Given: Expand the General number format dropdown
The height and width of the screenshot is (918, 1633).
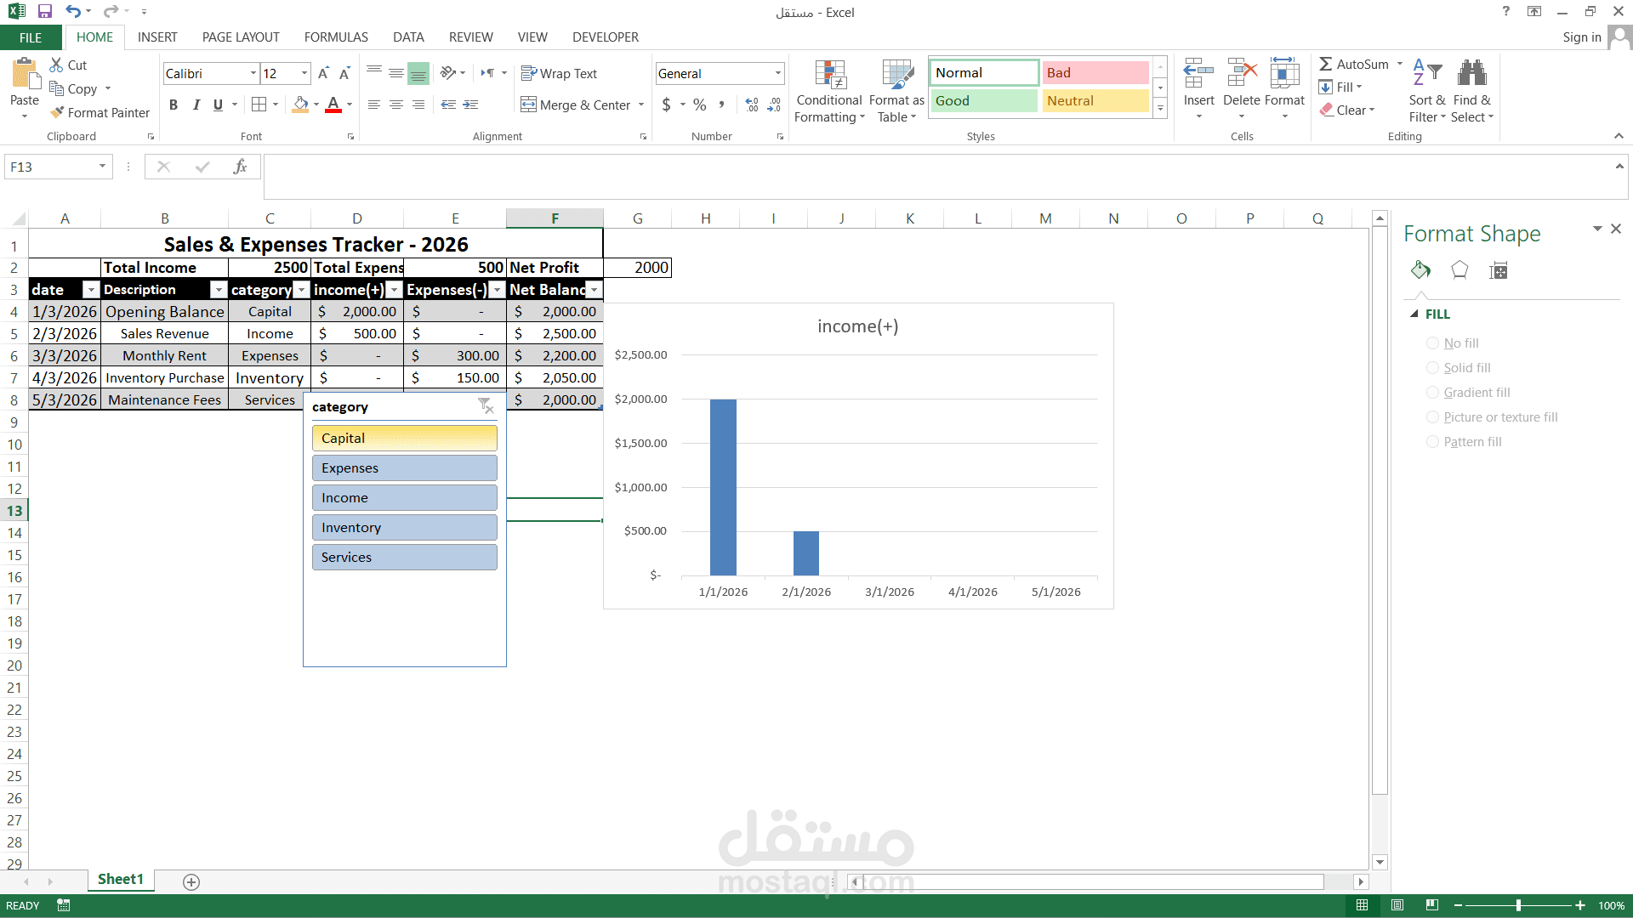Looking at the screenshot, I should coord(777,73).
